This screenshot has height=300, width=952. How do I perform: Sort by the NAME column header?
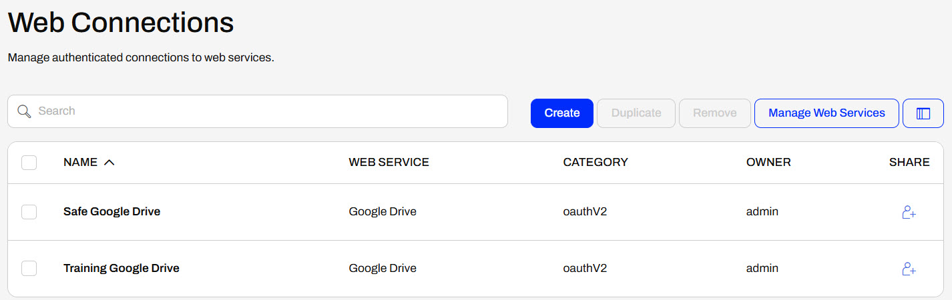[80, 163]
